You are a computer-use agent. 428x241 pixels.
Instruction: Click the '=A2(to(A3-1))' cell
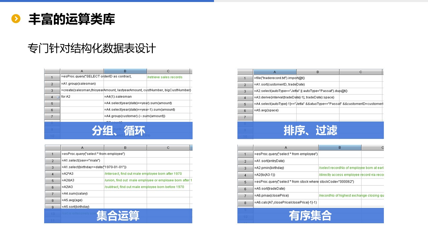pyautogui.click(x=286, y=175)
